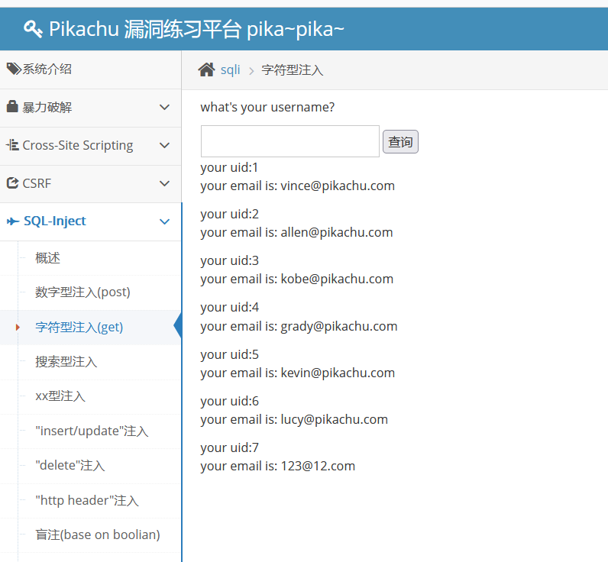Open the CSRF menu
608x562 pixels.
[x=90, y=184]
